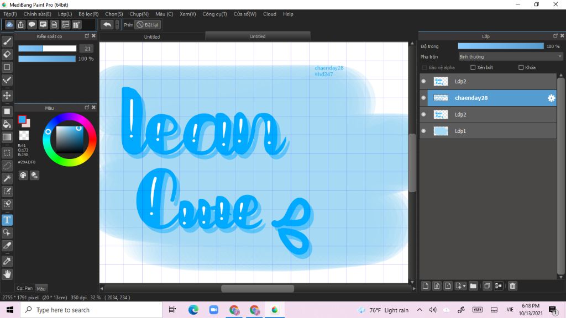This screenshot has width=566, height=318.
Task: Click the list panel icon in toolbar
Action: click(x=65, y=24)
